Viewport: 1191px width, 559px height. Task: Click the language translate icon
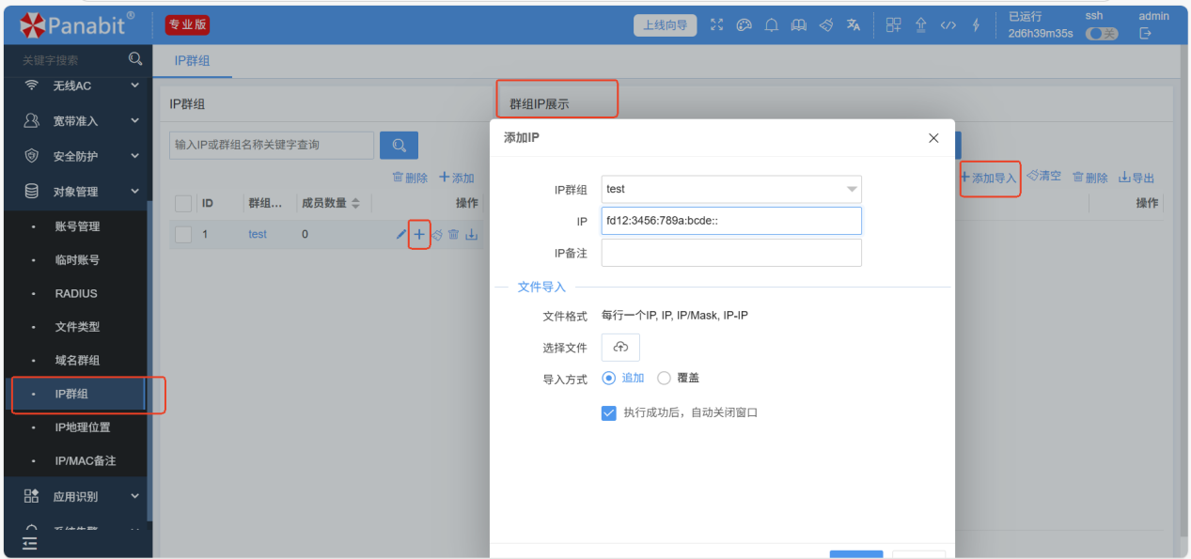[x=854, y=25]
